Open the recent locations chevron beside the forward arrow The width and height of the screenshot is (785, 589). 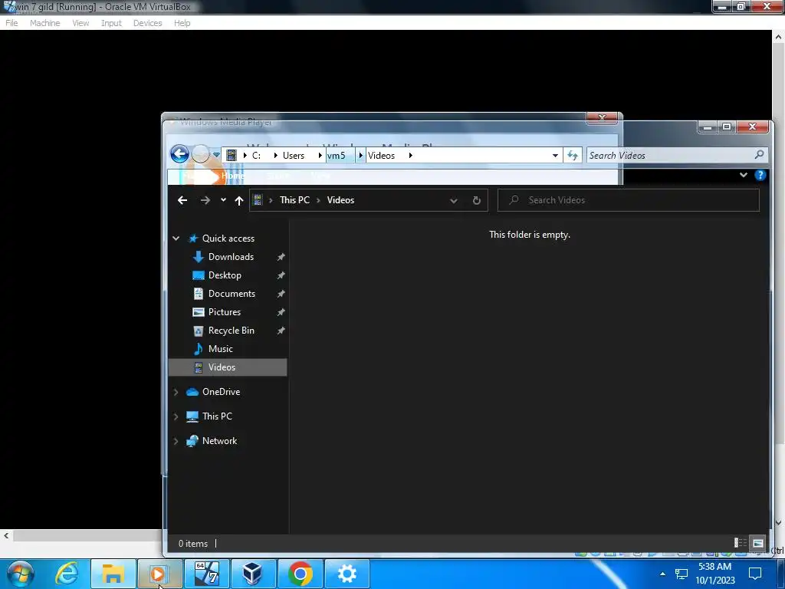click(223, 200)
